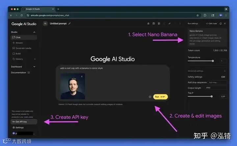Click the reset settings refresh icon
Viewport: 237px width, 146px height.
221,24
